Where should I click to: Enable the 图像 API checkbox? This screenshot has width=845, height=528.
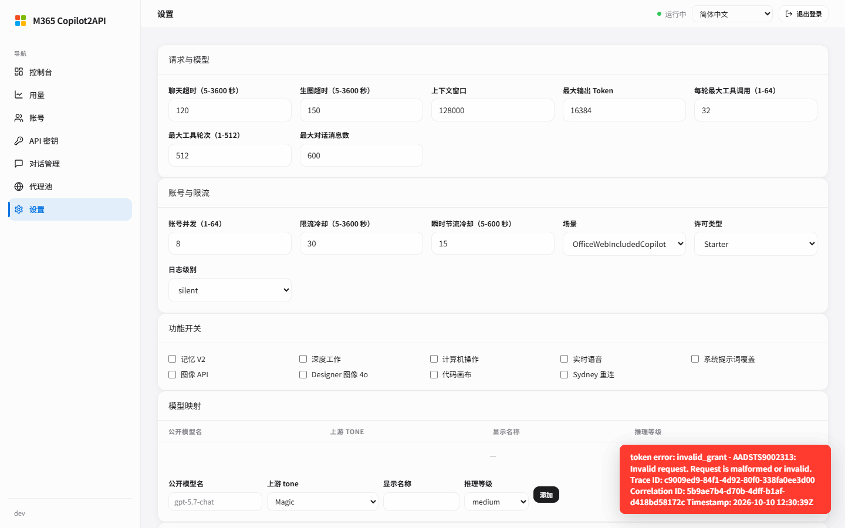[x=173, y=374]
